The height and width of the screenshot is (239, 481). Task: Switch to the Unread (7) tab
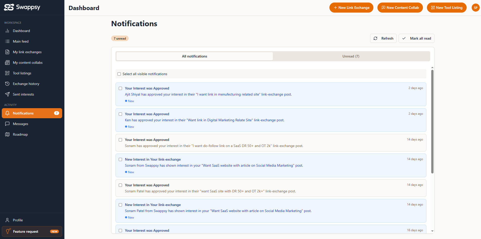pyautogui.click(x=351, y=56)
